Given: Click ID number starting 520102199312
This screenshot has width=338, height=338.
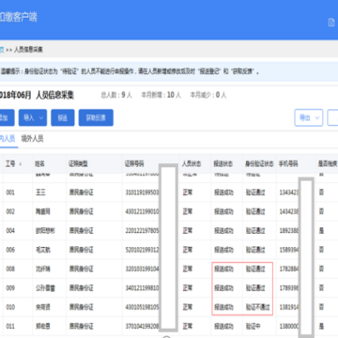Looking at the screenshot, I should (x=142, y=250).
